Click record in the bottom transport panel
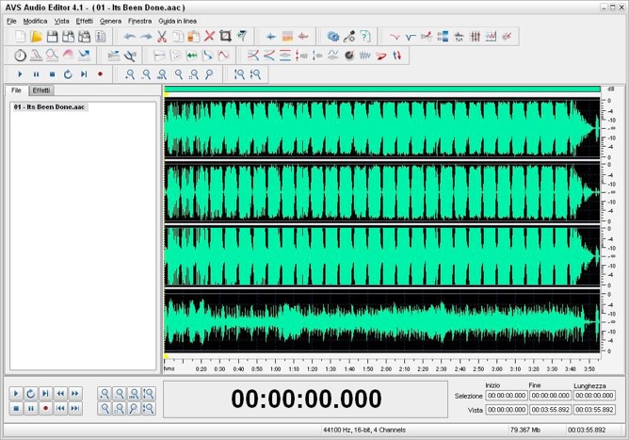Screen dimensions: 629x440 coord(46,408)
